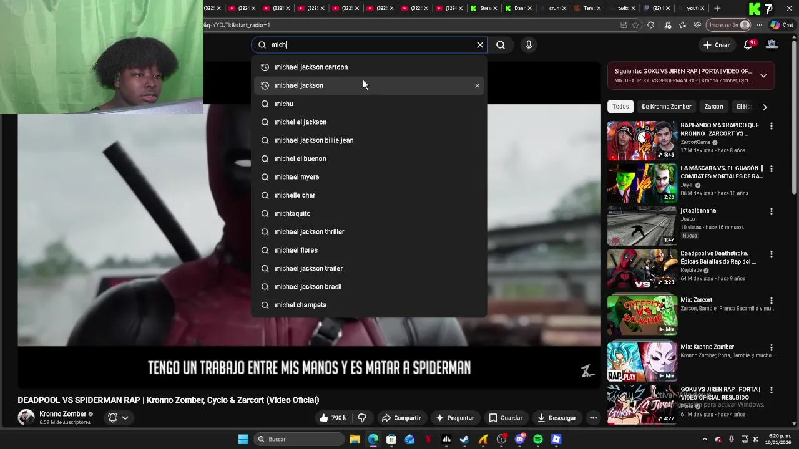Viewport: 799px width, 449px height.
Task: Open options for 'RAPEANDO MAS RAPIDO' video
Action: tap(772, 126)
